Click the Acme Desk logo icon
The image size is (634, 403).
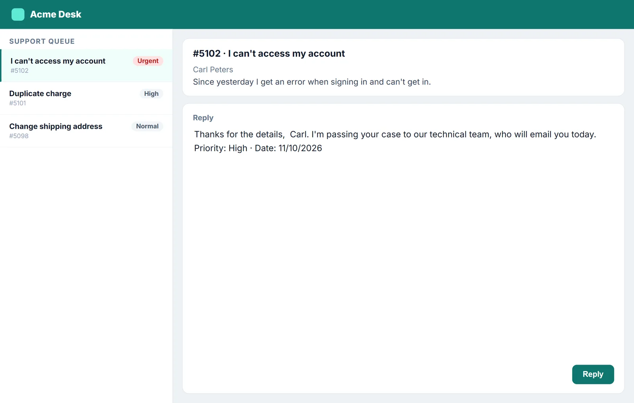click(18, 14)
